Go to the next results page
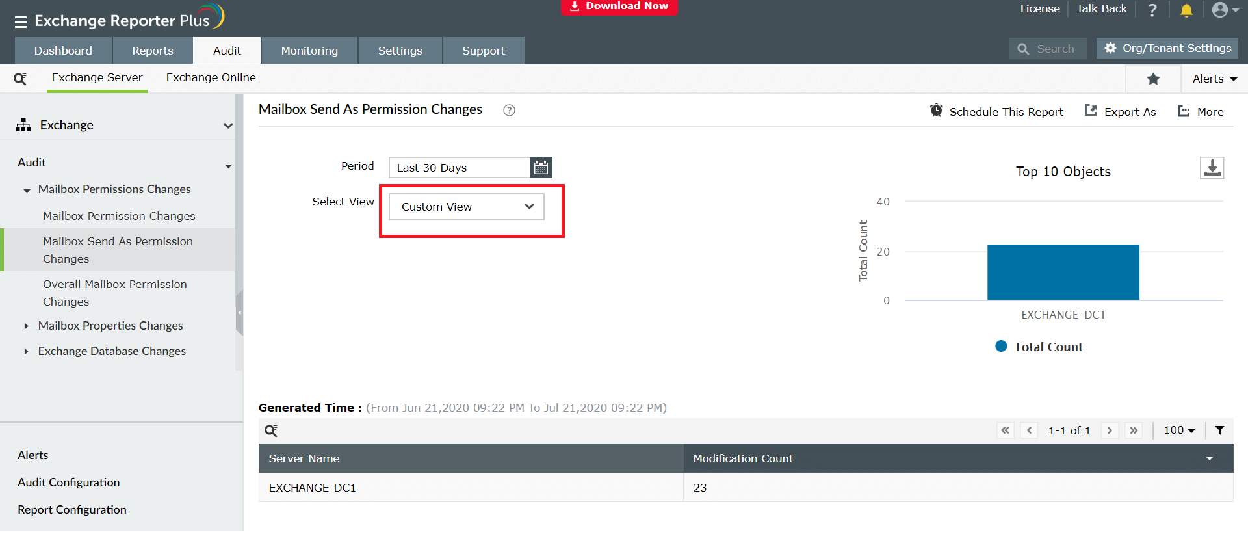This screenshot has width=1248, height=543. 1110,430
